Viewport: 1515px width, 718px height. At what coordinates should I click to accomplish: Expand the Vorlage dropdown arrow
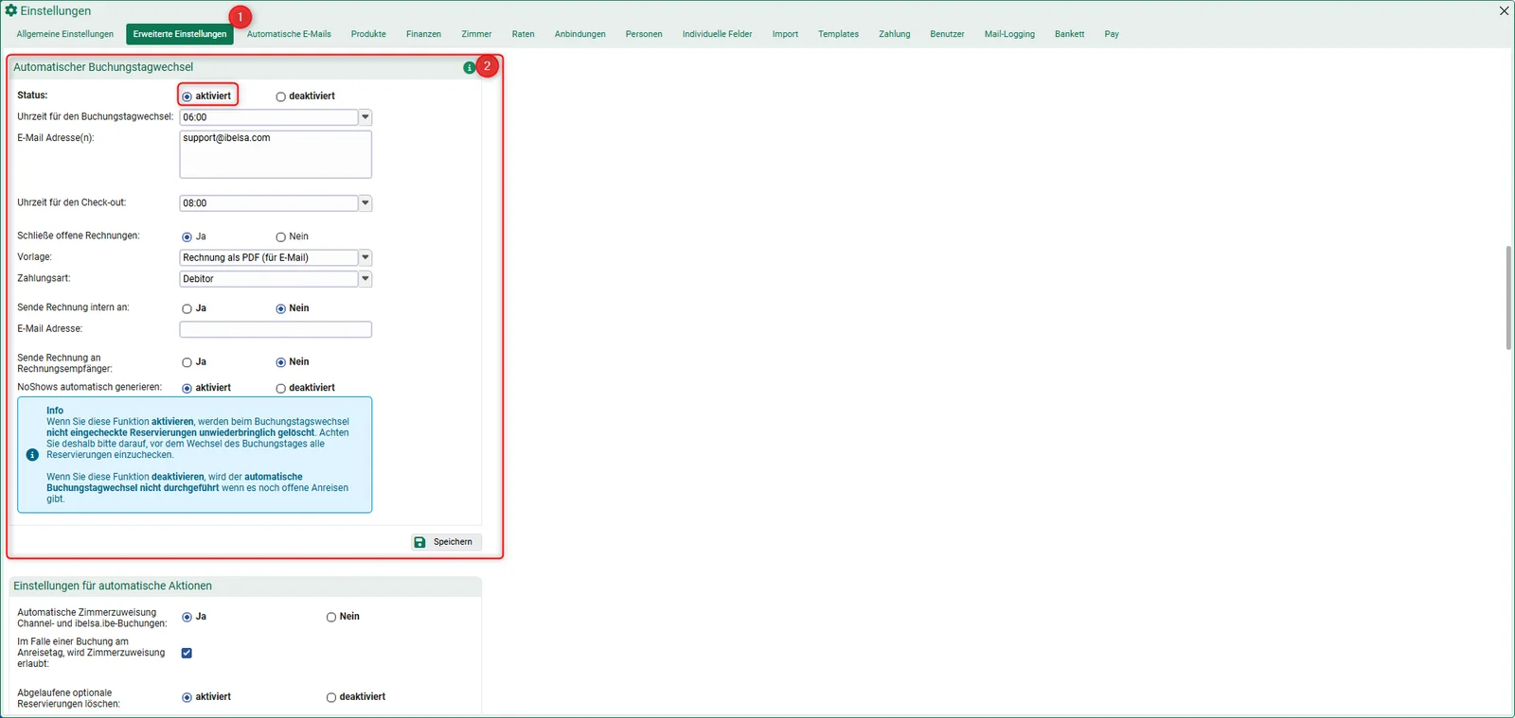coord(365,257)
